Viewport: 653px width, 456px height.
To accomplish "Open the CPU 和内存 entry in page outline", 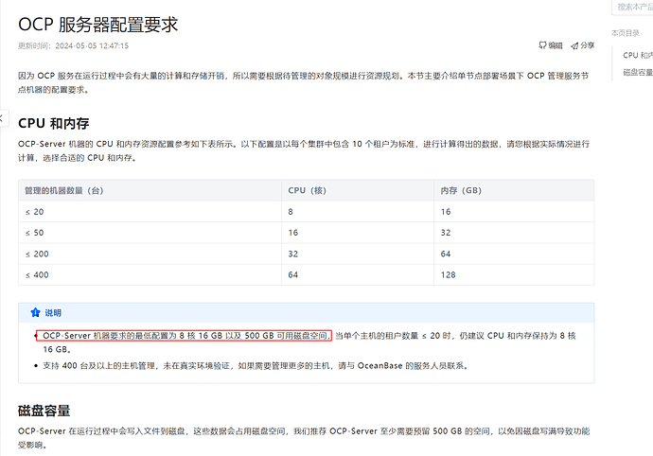I will pyautogui.click(x=638, y=55).
